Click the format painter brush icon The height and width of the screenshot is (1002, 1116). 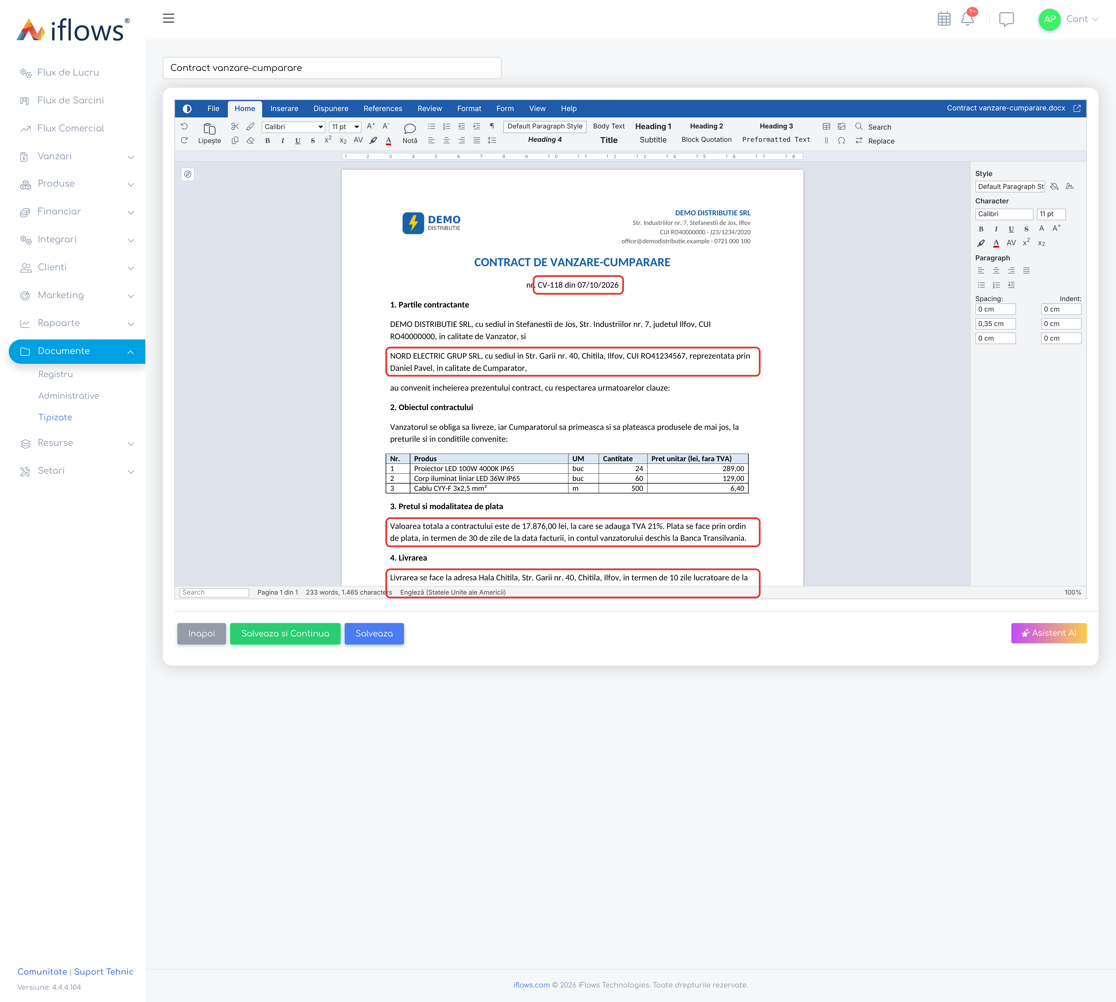(x=251, y=127)
